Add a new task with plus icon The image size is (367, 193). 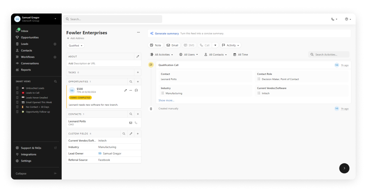pyautogui.click(x=138, y=72)
